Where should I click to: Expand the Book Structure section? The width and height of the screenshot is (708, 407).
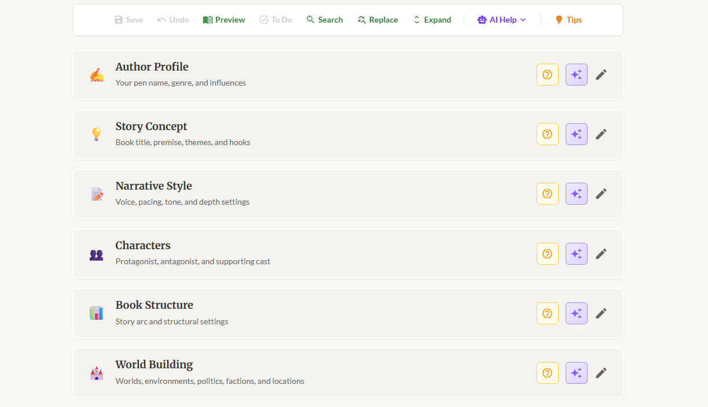tap(154, 305)
